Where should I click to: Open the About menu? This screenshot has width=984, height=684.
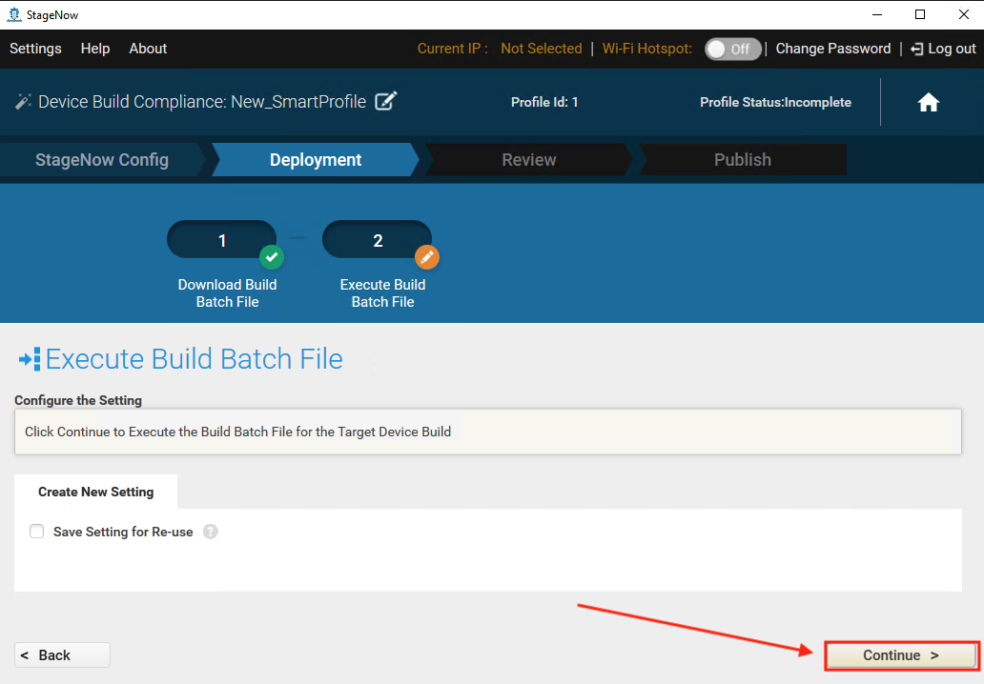point(148,49)
